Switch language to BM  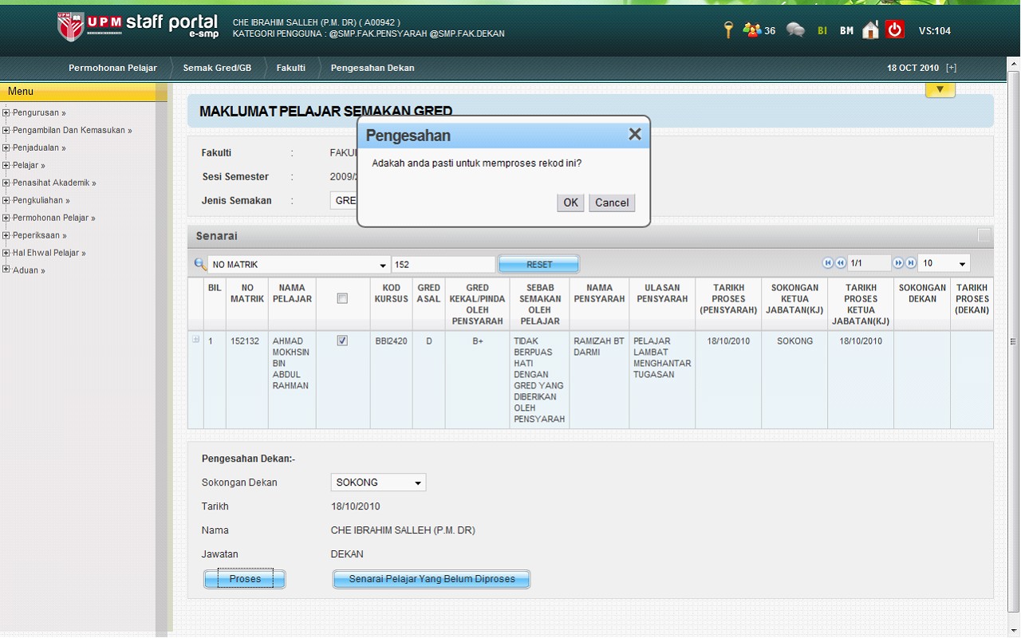pyautogui.click(x=846, y=31)
